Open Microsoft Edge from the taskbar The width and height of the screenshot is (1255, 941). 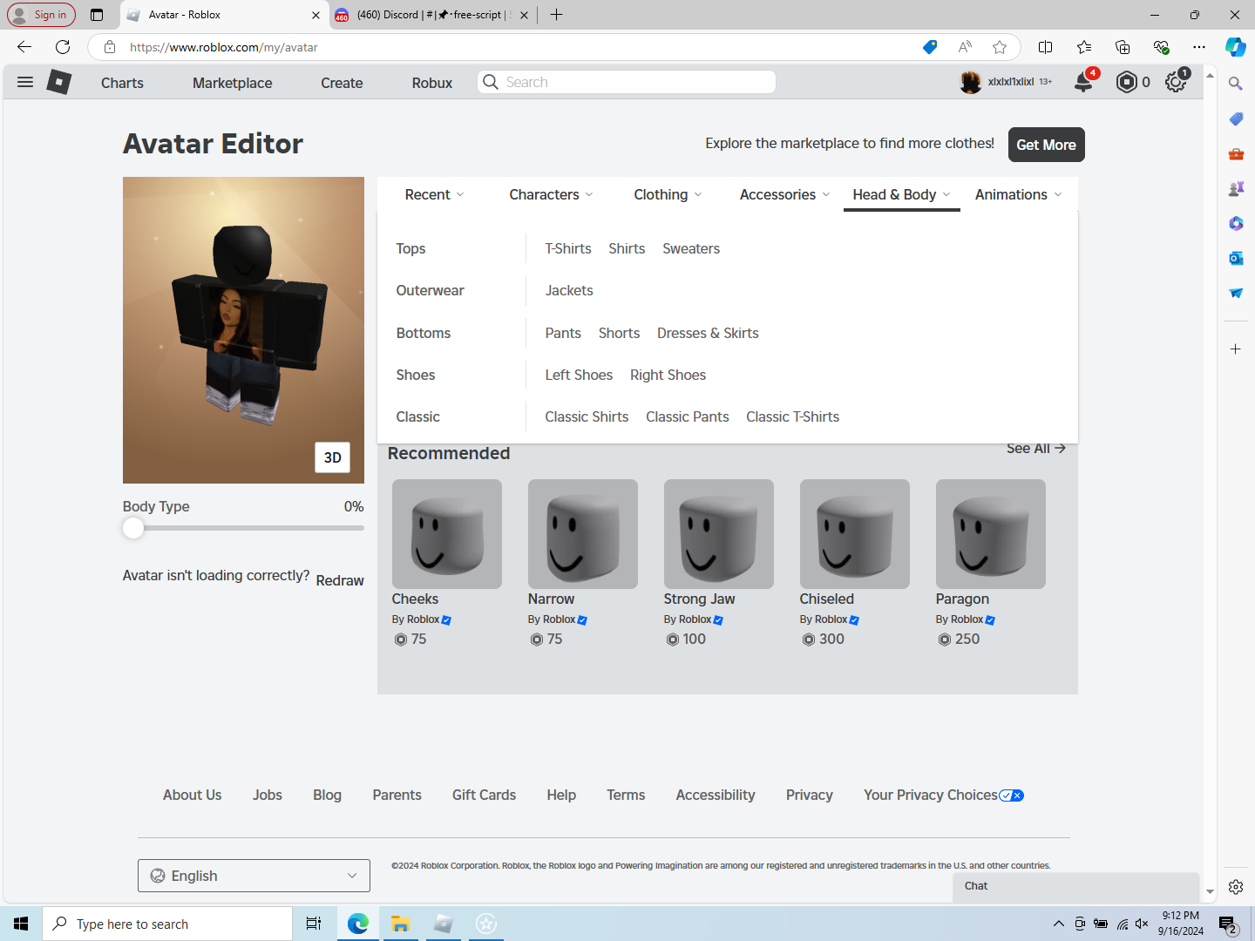(x=358, y=924)
